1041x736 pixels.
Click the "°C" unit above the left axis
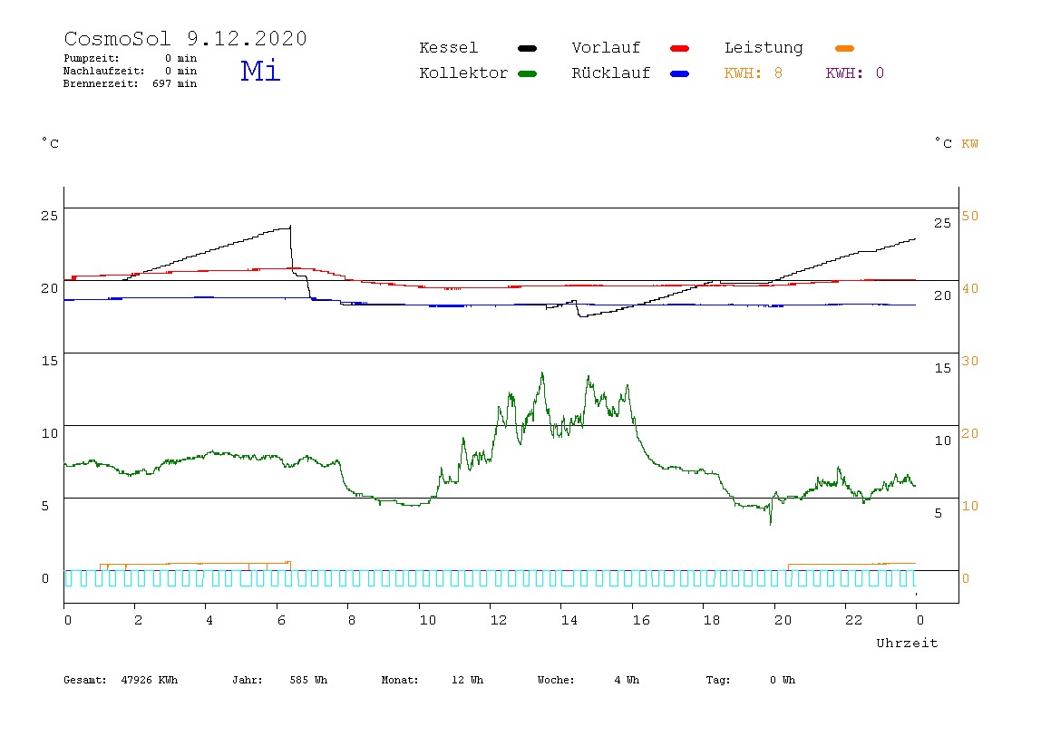(x=51, y=143)
